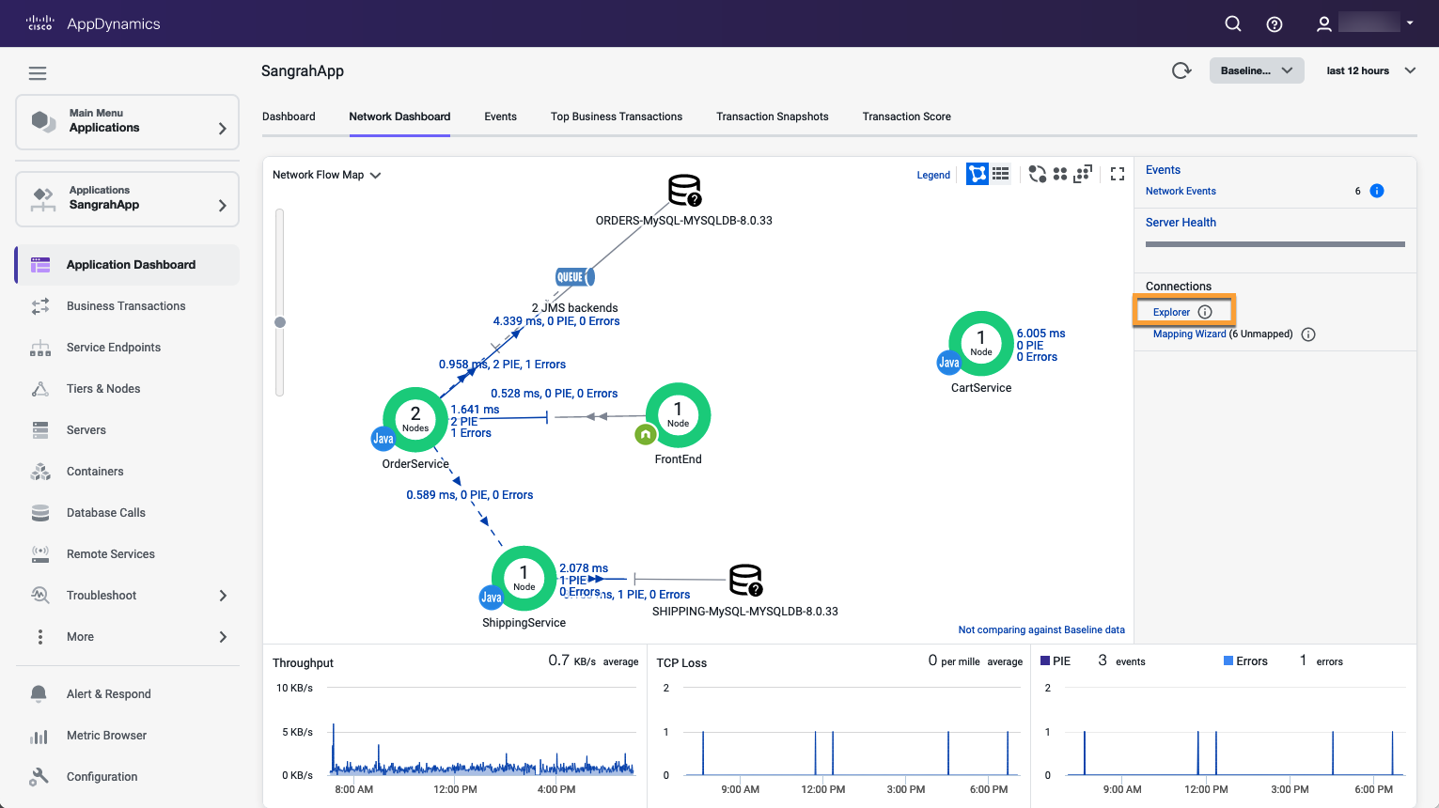Open the Configuration wrench icon

[39, 777]
